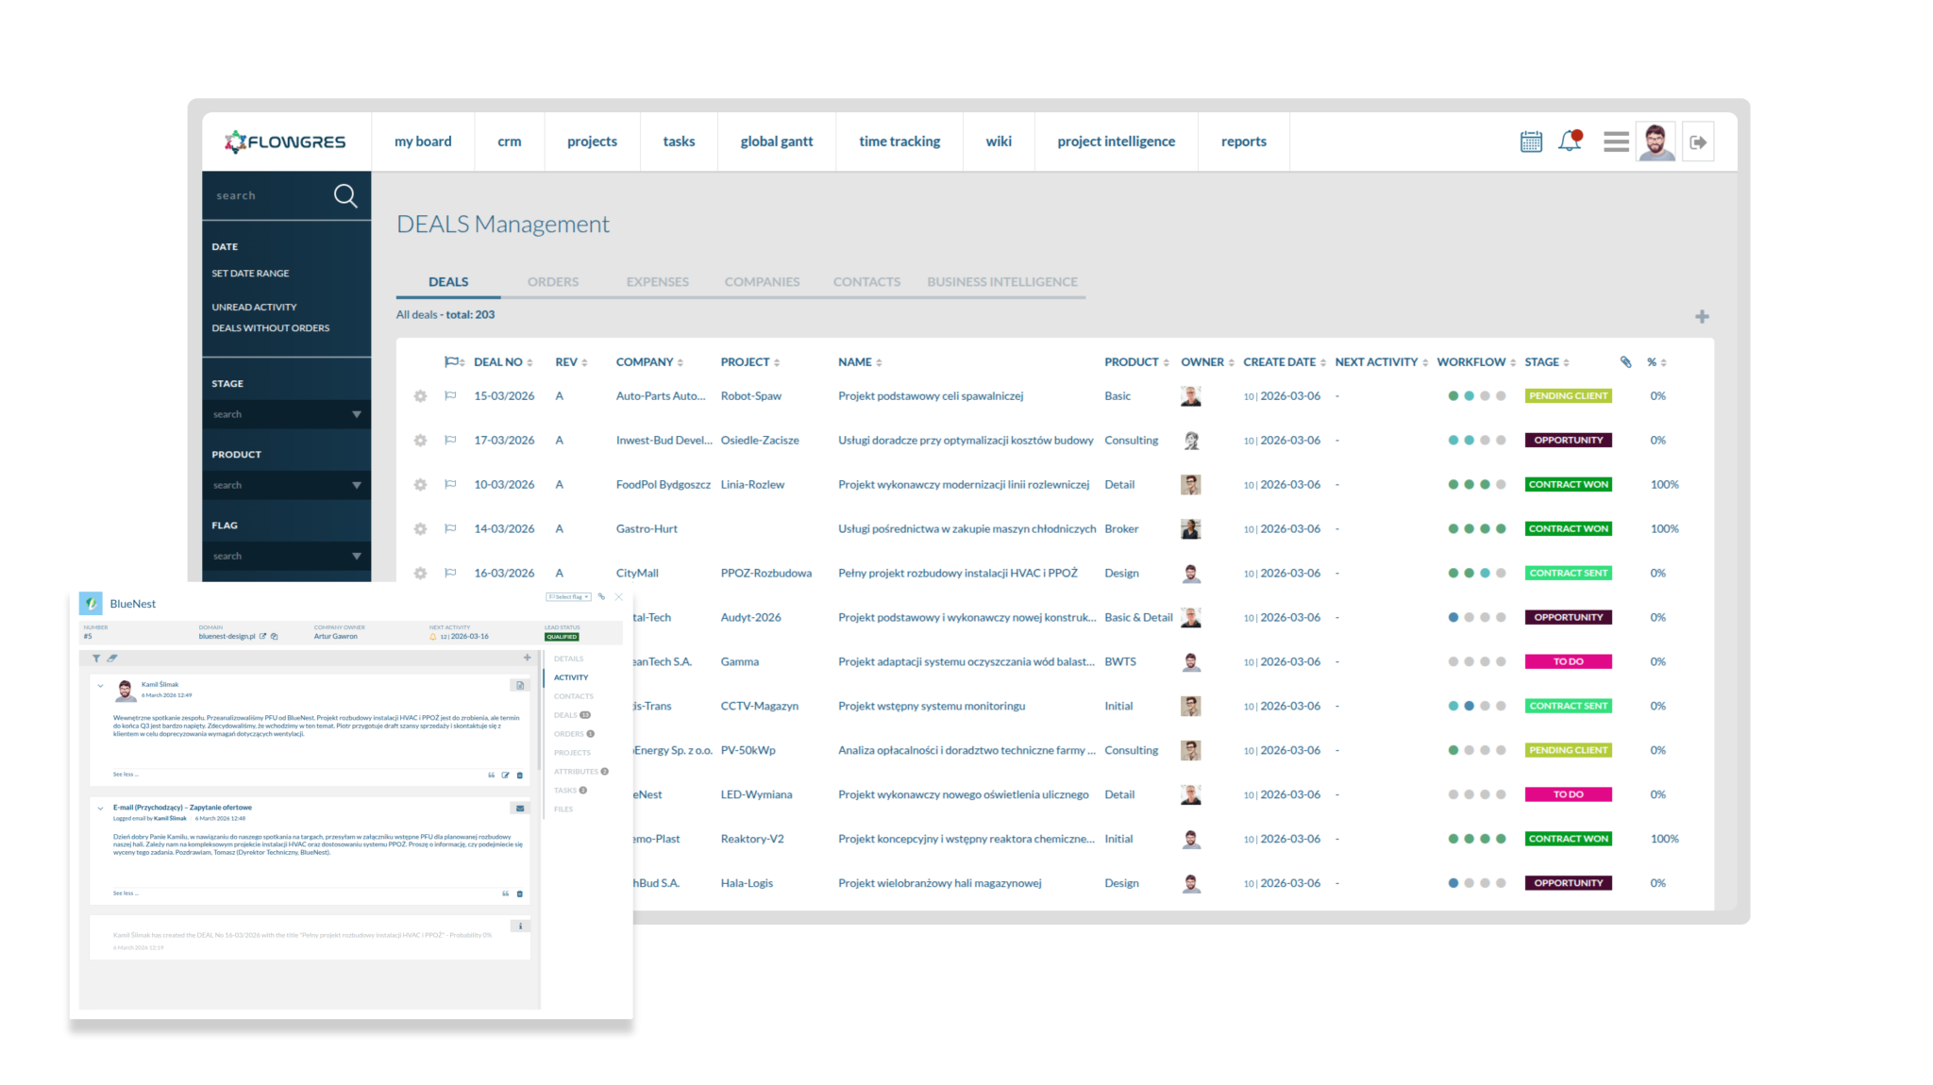Open settings gear on the Auto-Parts deal row
1933x1085 pixels.
[x=420, y=396]
